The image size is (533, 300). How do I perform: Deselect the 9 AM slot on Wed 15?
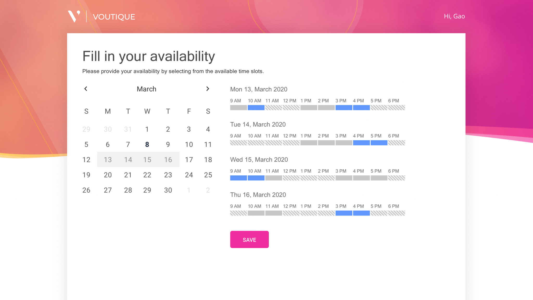coord(238,178)
